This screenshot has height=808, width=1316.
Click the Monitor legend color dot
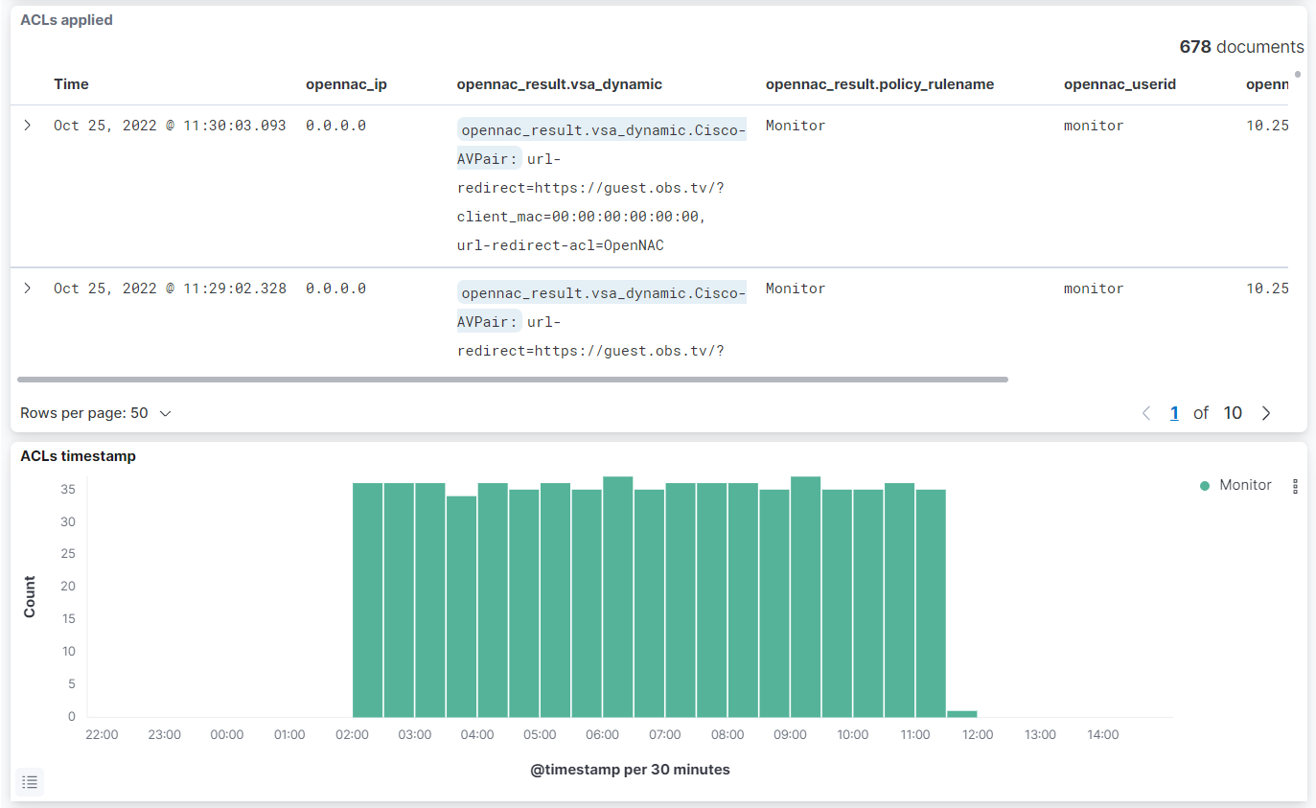point(1205,486)
